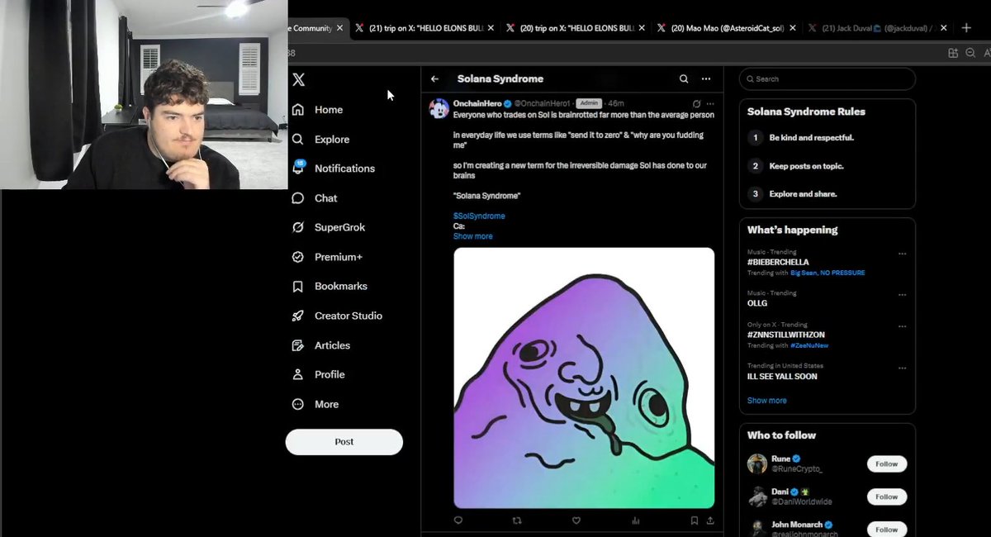Open the more menu on OnchainHero's post
This screenshot has height=537, width=991.
[710, 103]
